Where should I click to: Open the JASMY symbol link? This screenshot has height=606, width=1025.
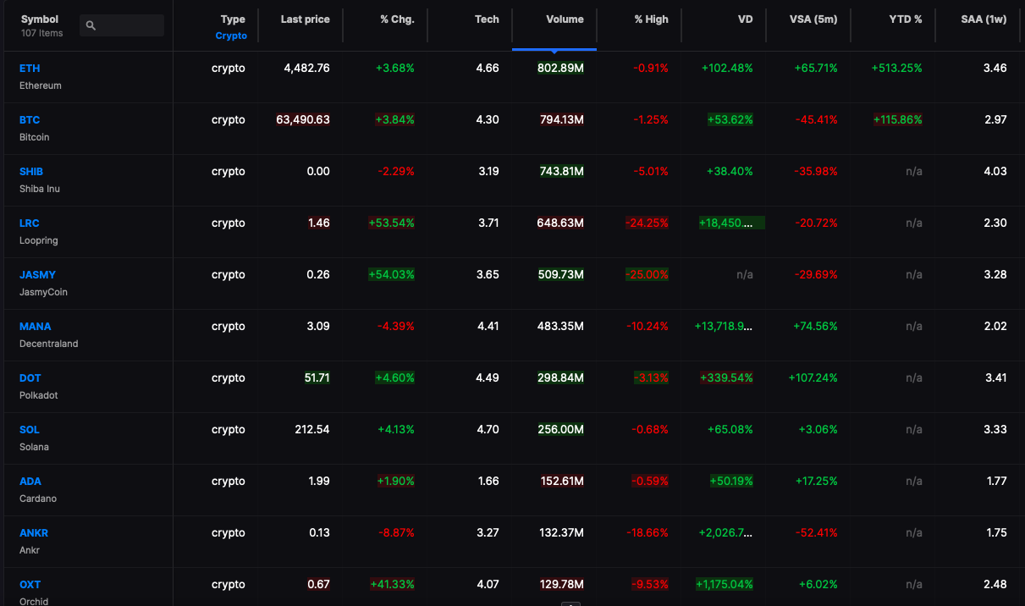click(37, 274)
